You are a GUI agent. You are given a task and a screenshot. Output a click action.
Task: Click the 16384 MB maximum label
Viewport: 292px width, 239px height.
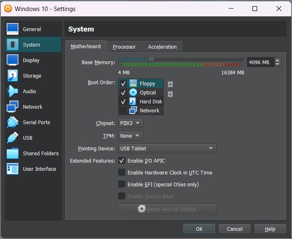(x=233, y=73)
